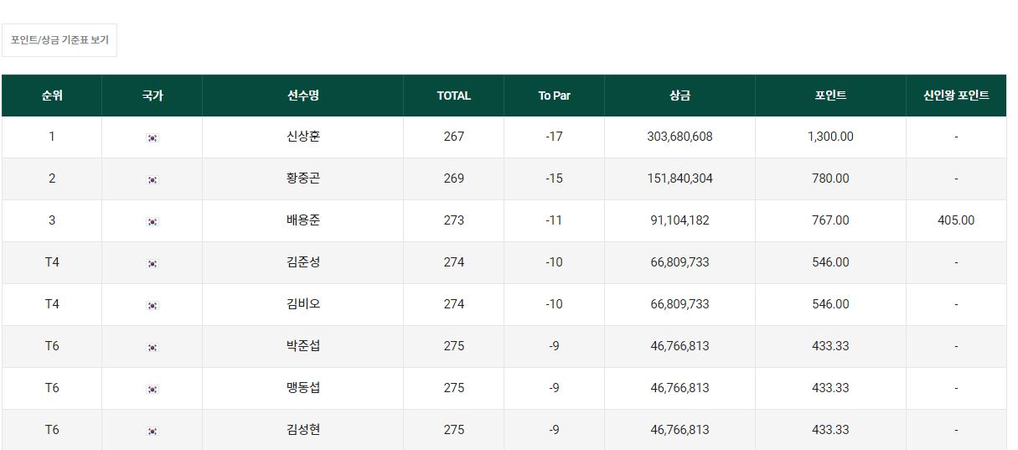
Task: Select player name 배용준
Action: [303, 220]
